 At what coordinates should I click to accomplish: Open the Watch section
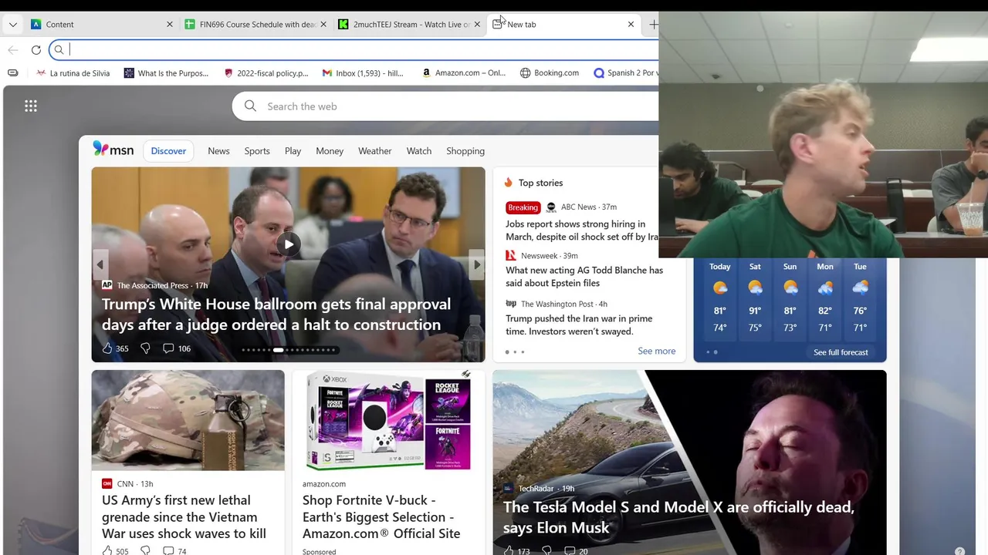coord(419,151)
